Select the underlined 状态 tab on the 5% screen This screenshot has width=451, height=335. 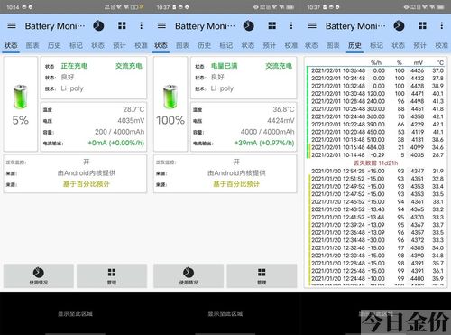click(11, 45)
